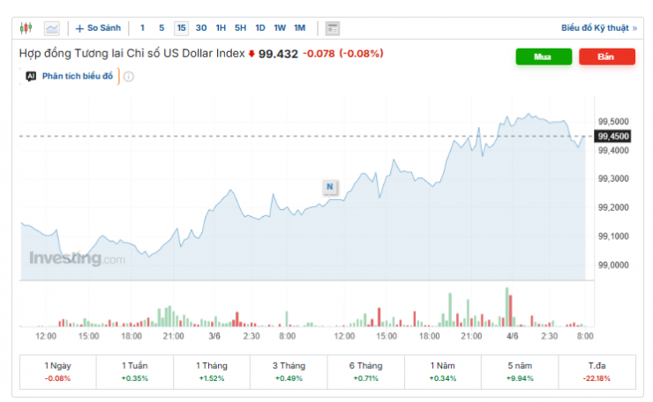Switch to area line chart type
Screen dimensions: 653x402
pyautogui.click(x=52, y=28)
